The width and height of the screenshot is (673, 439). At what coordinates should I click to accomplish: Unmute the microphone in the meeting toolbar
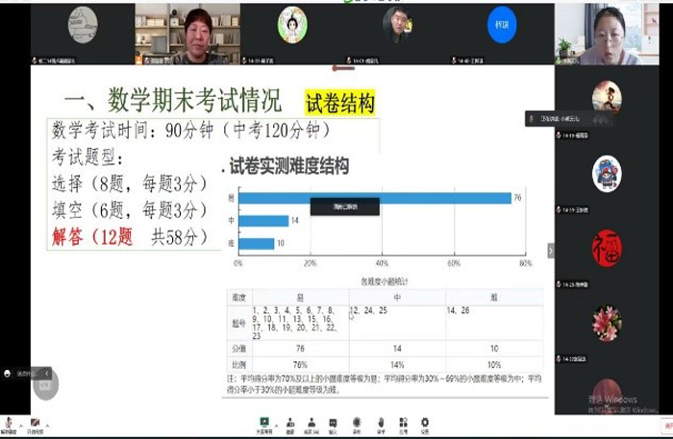(8, 426)
